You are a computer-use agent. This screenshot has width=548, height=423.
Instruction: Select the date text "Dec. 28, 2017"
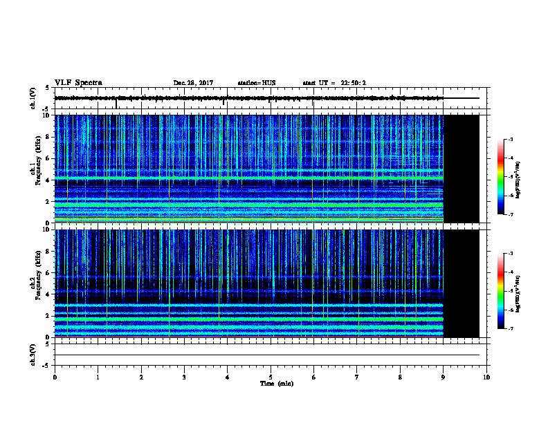click(193, 83)
